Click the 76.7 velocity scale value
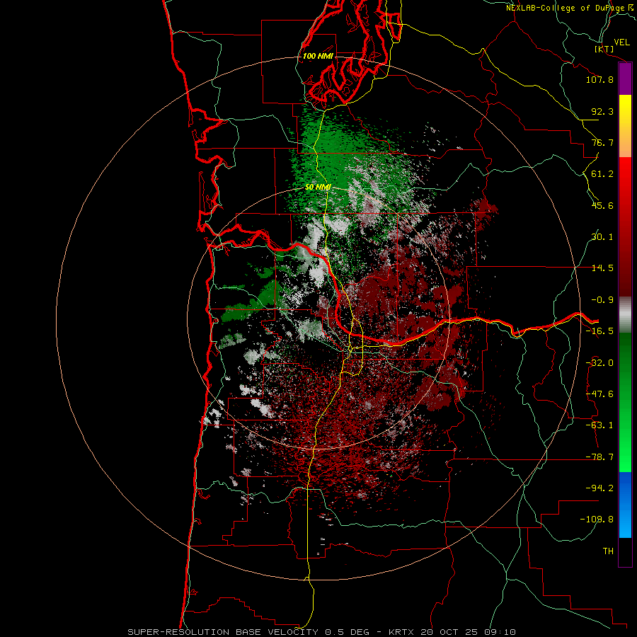Viewport: 637px width, 637px height. point(602,142)
